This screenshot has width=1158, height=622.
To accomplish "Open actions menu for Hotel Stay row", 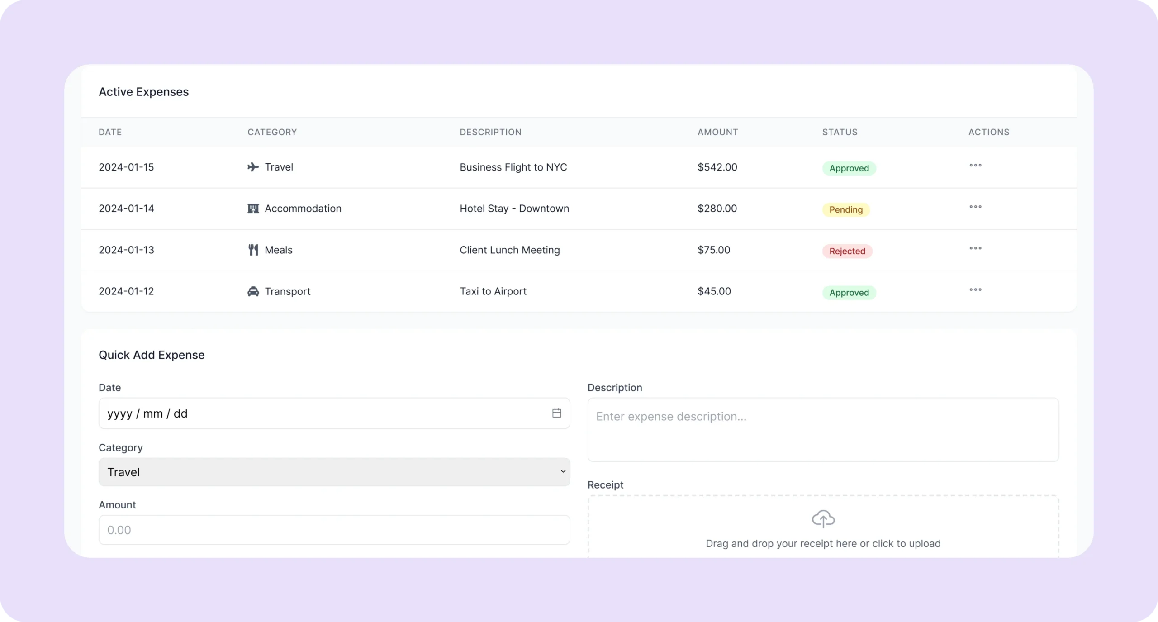I will click(975, 207).
